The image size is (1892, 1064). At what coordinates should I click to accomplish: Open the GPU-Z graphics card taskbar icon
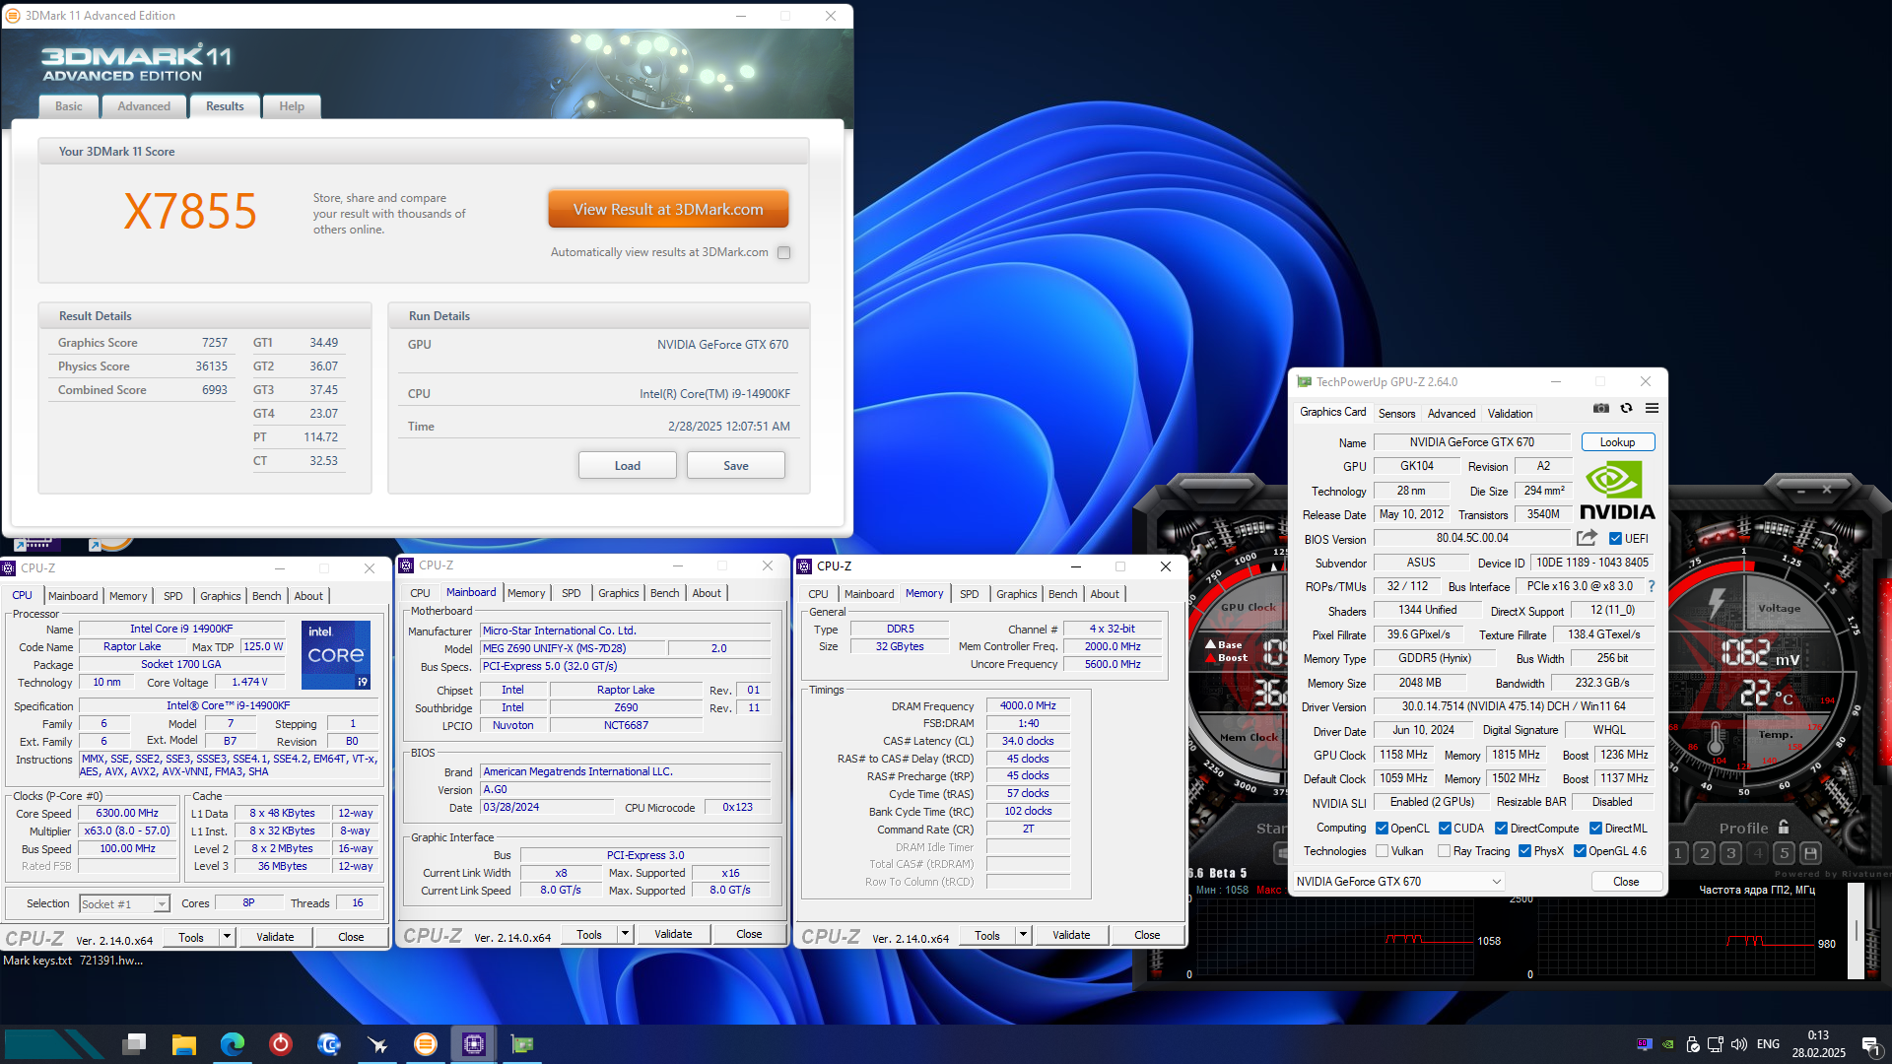(522, 1044)
